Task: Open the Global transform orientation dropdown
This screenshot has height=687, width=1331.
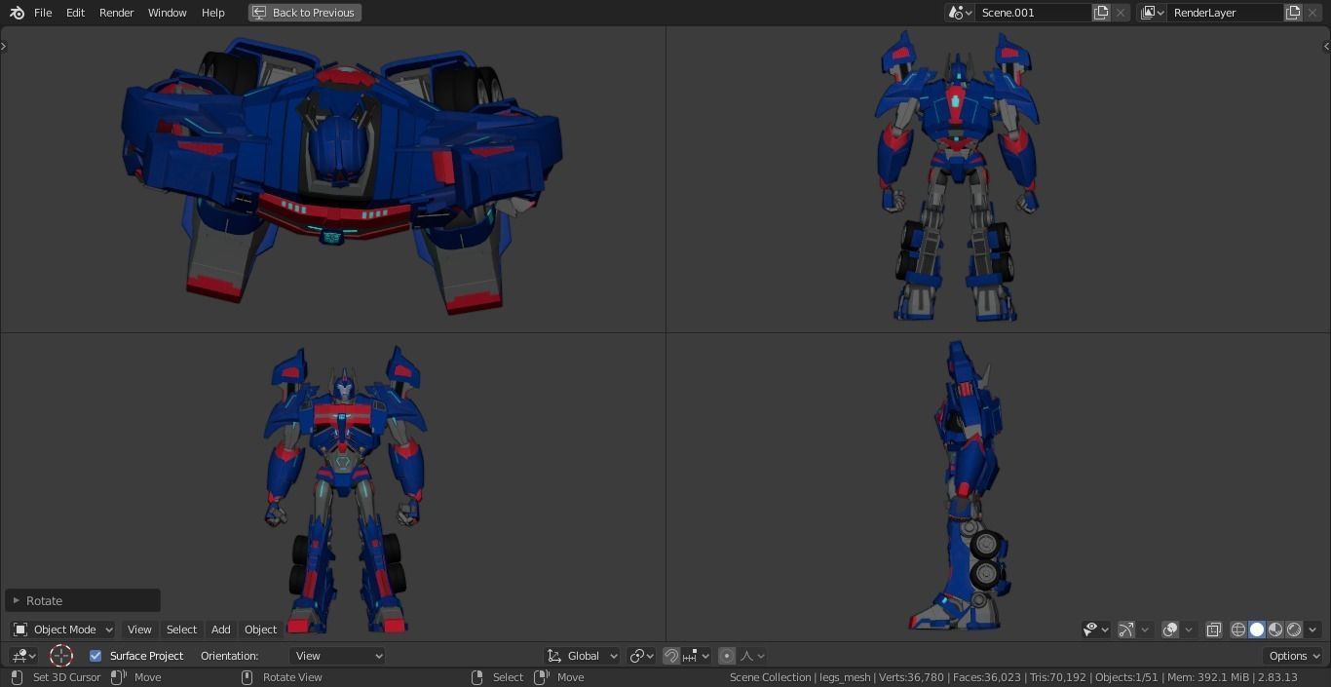Action: 582,656
